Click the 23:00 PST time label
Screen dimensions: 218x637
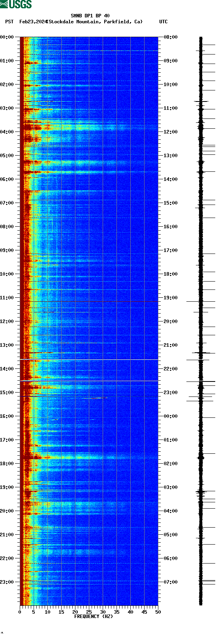[7, 582]
